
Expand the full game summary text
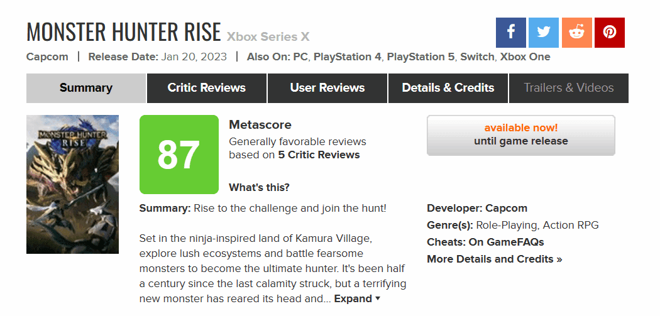(x=357, y=299)
